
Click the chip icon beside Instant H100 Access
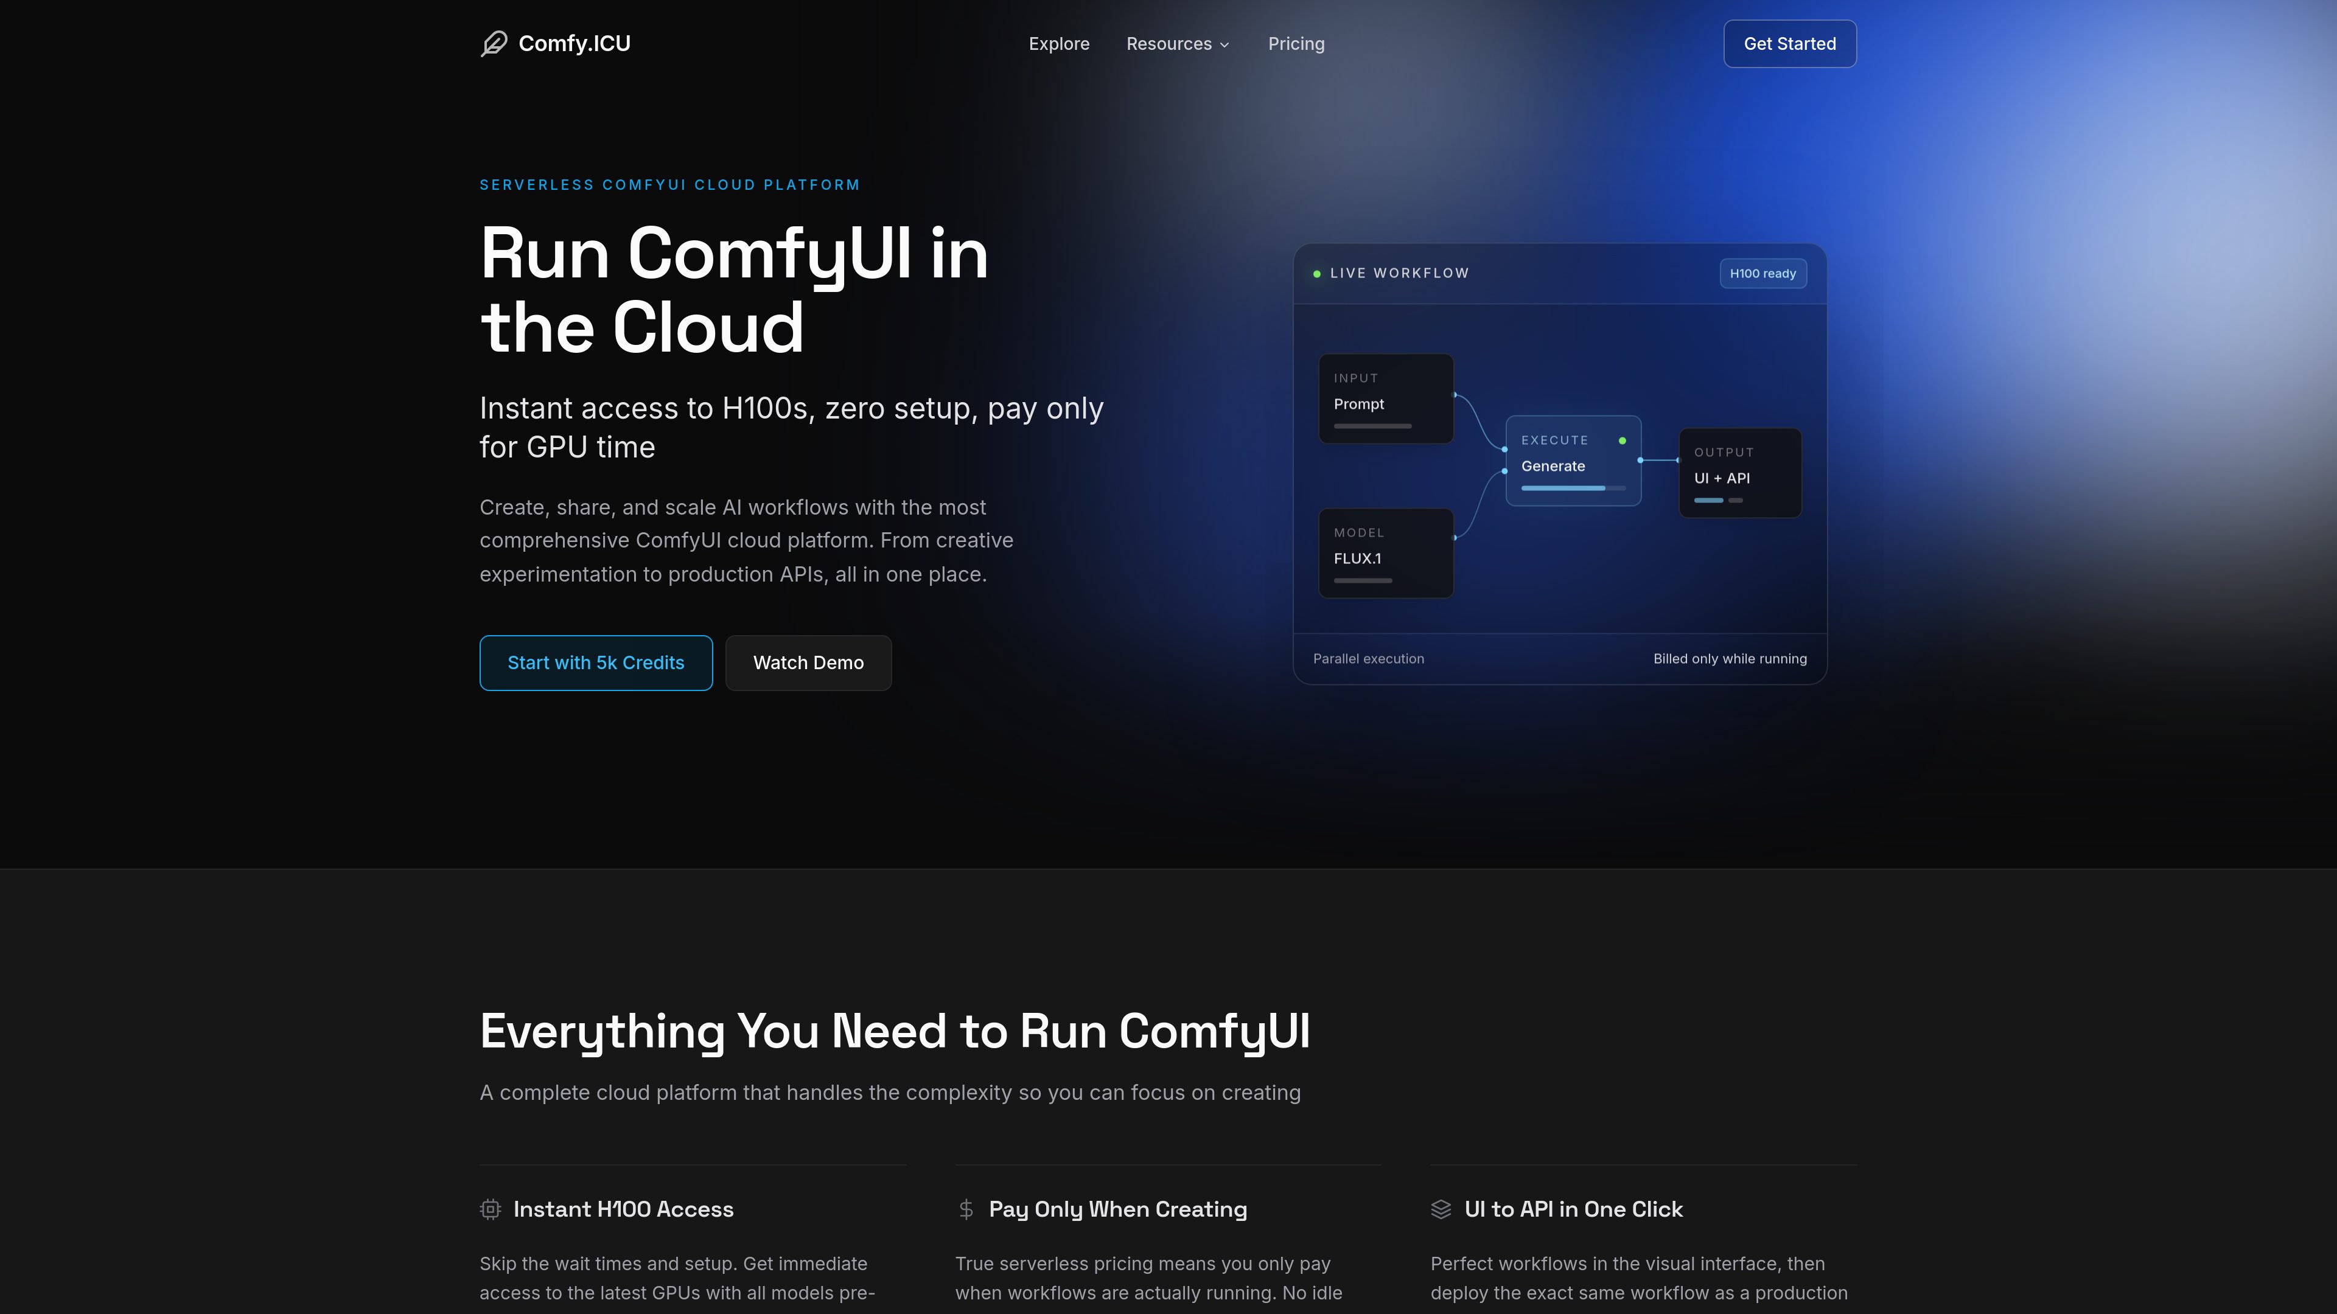491,1209
